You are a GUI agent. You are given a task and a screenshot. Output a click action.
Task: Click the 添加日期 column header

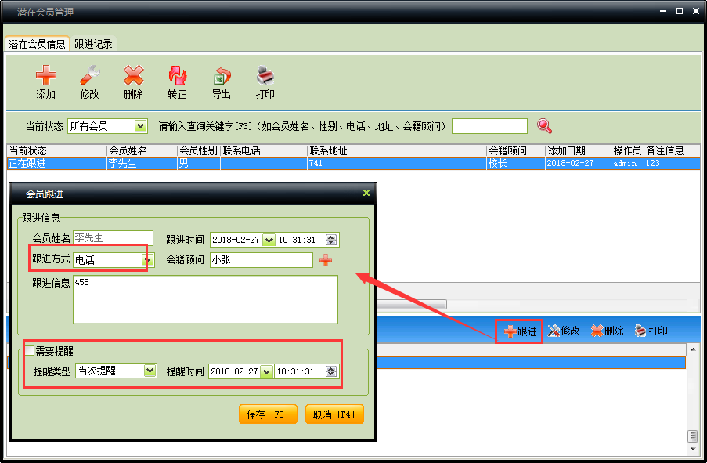tap(578, 150)
